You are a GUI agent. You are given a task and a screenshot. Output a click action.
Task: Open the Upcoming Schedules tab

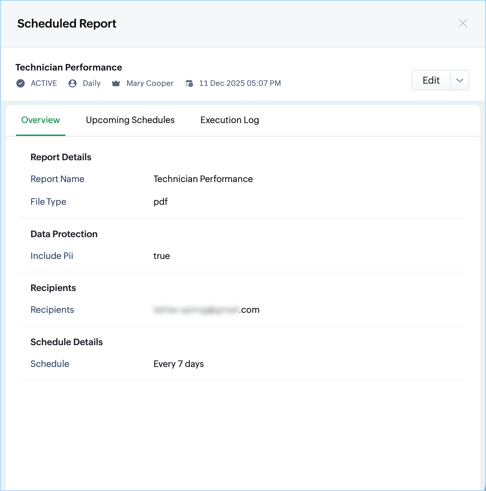point(130,120)
